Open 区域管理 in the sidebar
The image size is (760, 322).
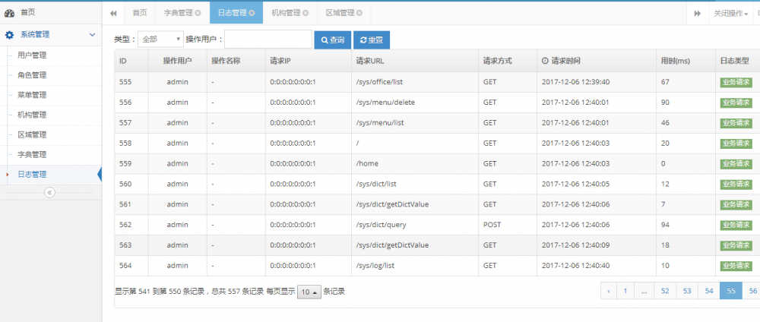tap(51, 134)
